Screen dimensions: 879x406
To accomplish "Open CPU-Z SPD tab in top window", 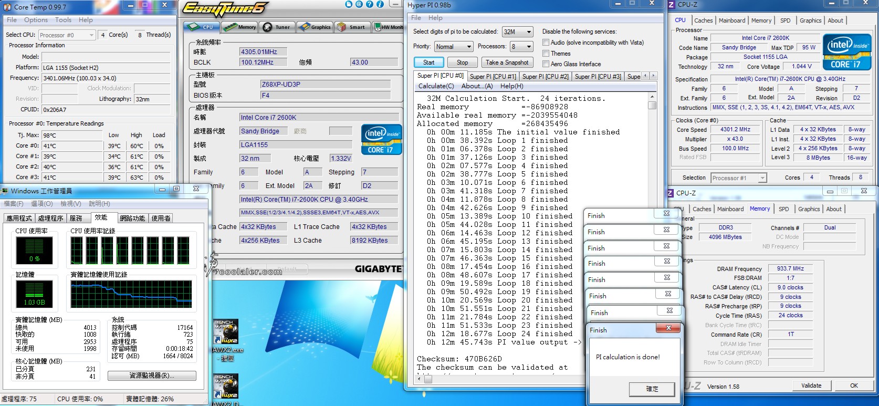I will (x=785, y=20).
